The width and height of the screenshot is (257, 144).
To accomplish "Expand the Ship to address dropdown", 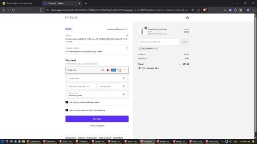I will (127, 36).
